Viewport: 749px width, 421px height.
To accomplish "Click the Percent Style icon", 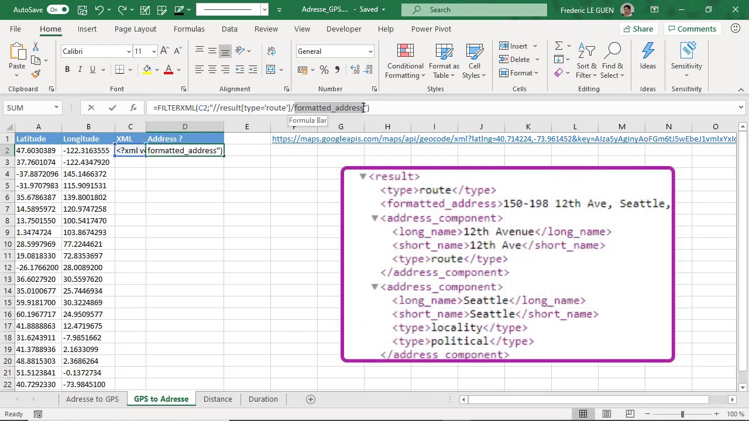I will click(x=324, y=70).
